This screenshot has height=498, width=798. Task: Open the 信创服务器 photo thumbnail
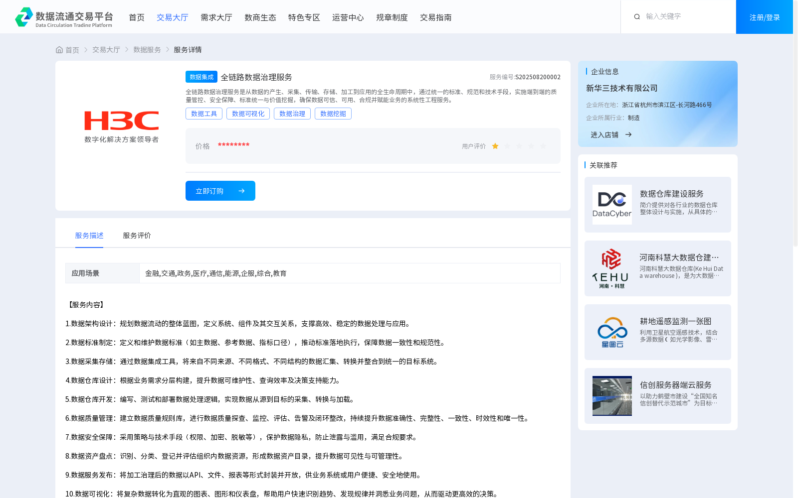point(612,396)
